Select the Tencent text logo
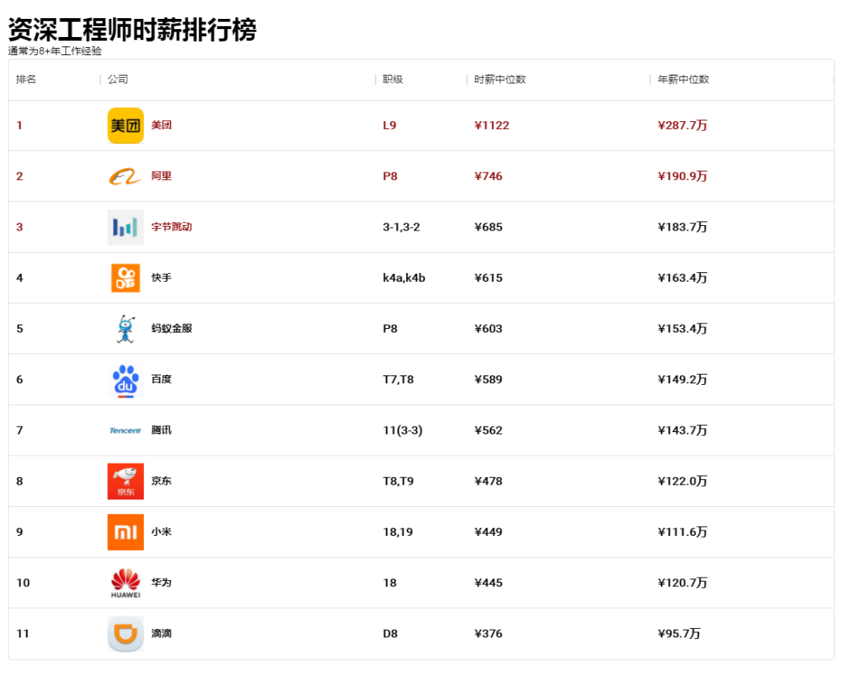Viewport: 850px width, 676px height. point(125,430)
